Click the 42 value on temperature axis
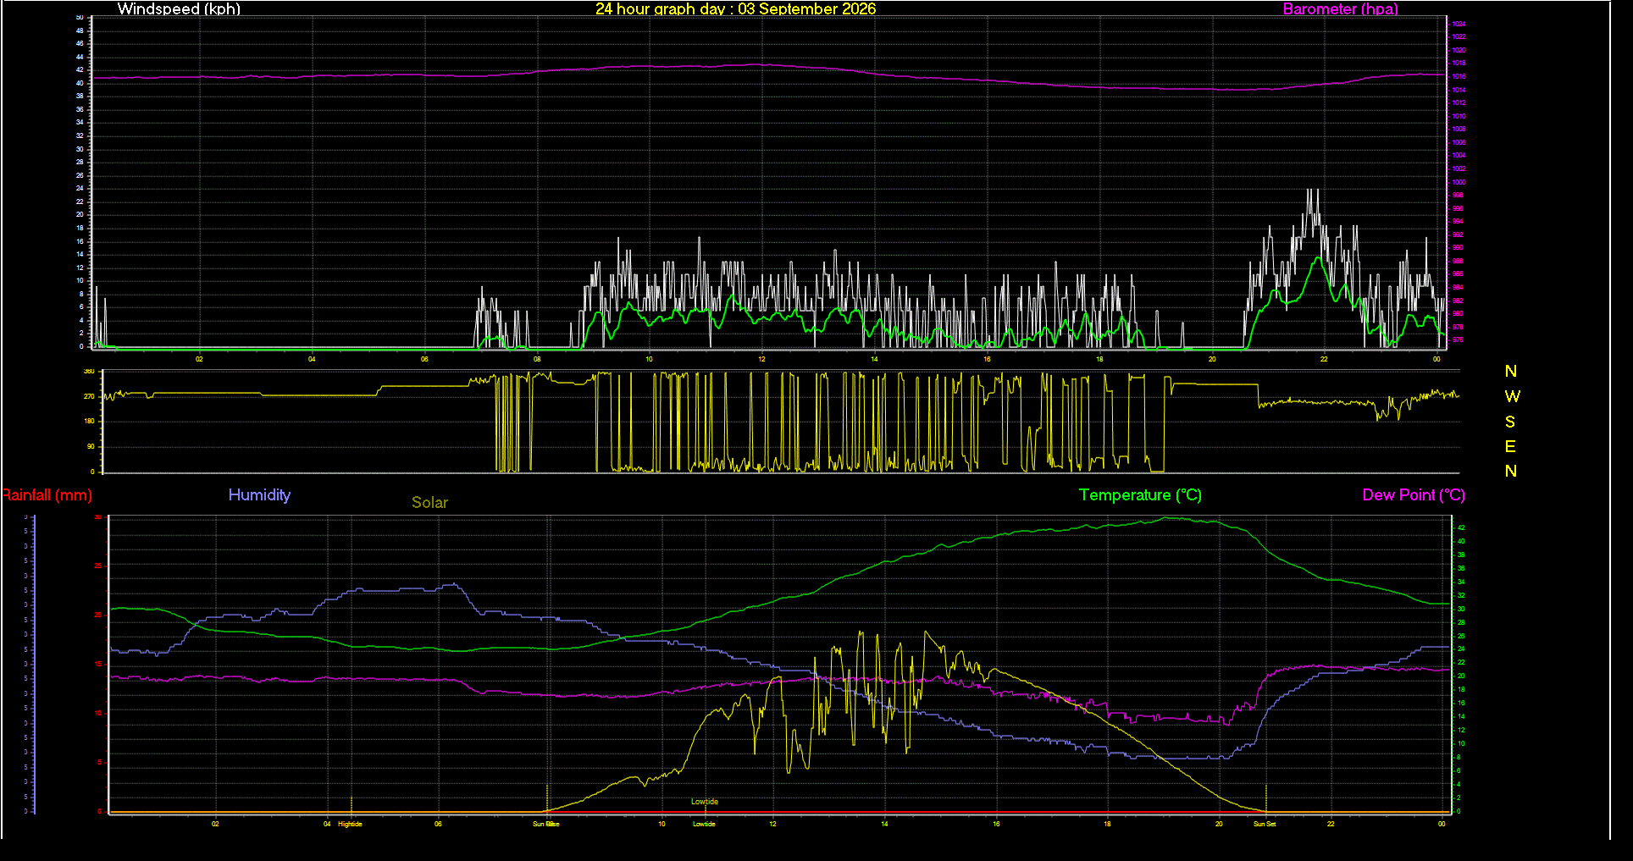The height and width of the screenshot is (861, 1633). [1460, 527]
